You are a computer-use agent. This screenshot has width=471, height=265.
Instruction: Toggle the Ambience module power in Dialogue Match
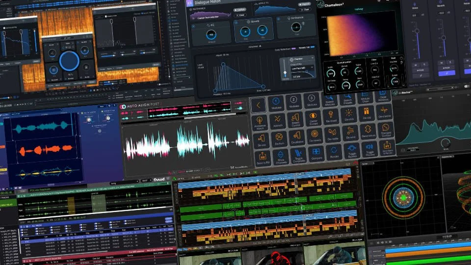click(x=279, y=19)
